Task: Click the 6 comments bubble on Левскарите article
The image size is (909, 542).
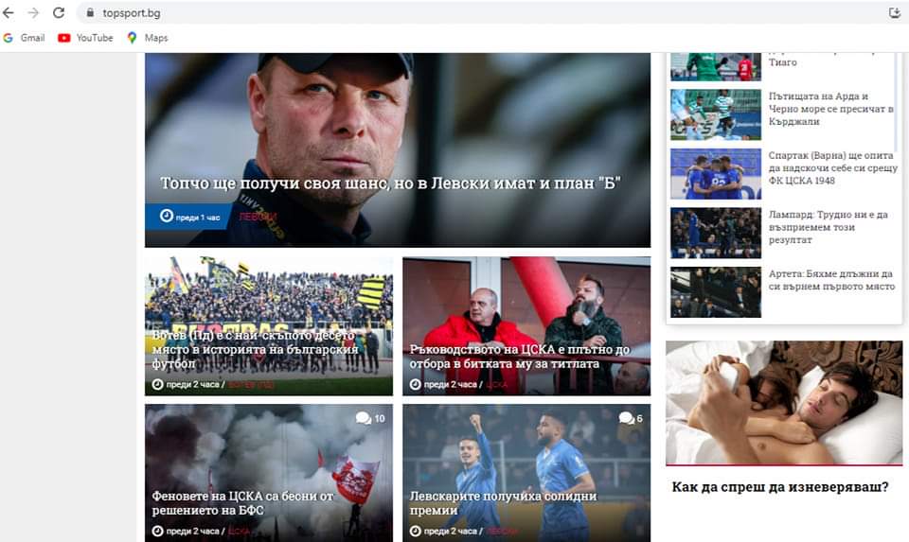Action: (631, 418)
